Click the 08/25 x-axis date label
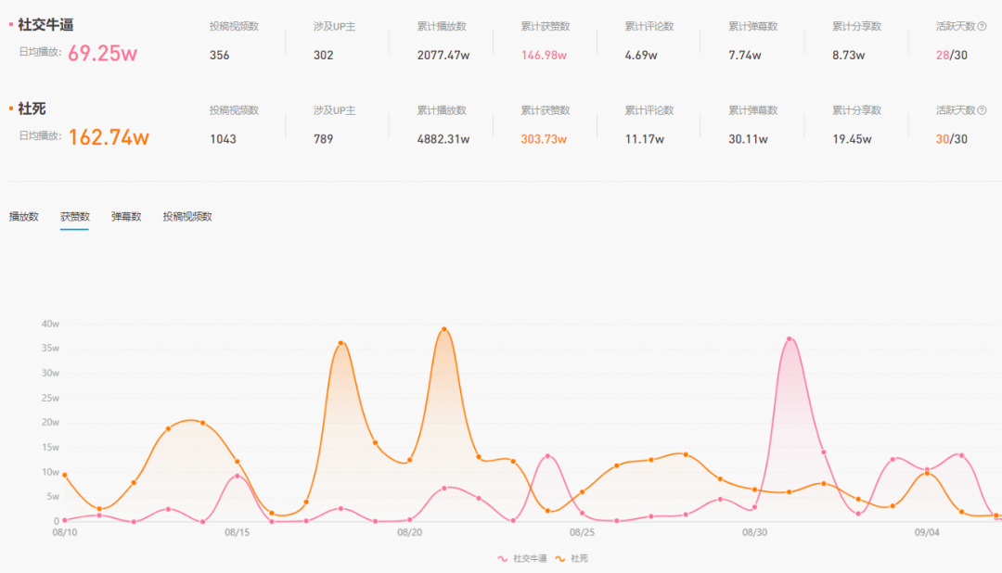 [x=582, y=532]
